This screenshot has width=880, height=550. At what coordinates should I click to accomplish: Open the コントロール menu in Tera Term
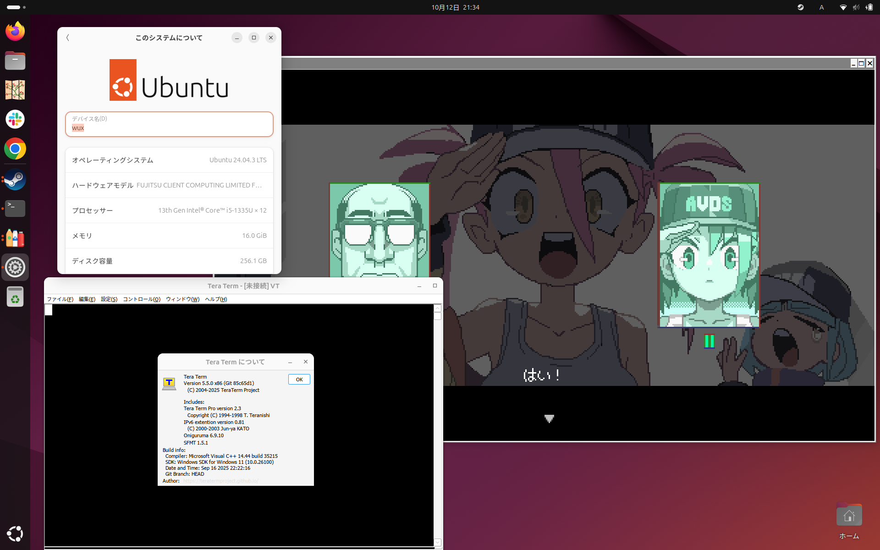141,299
